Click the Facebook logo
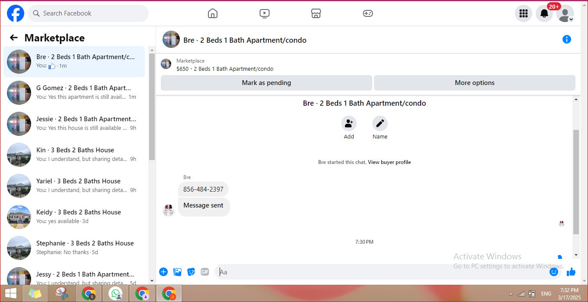This screenshot has height=302, width=588. tap(16, 13)
